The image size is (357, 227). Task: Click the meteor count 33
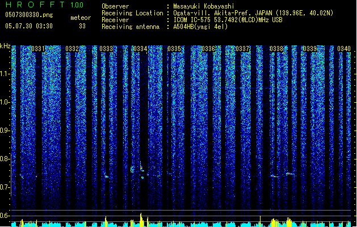82,26
